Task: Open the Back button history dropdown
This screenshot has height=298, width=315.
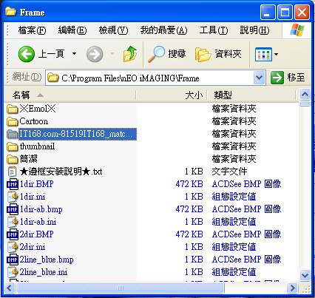Action: point(74,54)
